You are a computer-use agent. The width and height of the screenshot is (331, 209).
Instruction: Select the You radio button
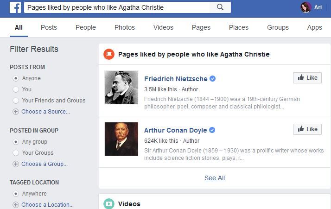pos(16,89)
